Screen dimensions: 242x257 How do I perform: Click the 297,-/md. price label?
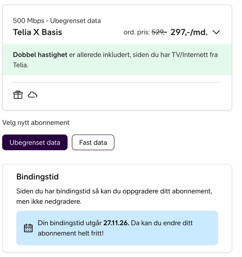(189, 32)
